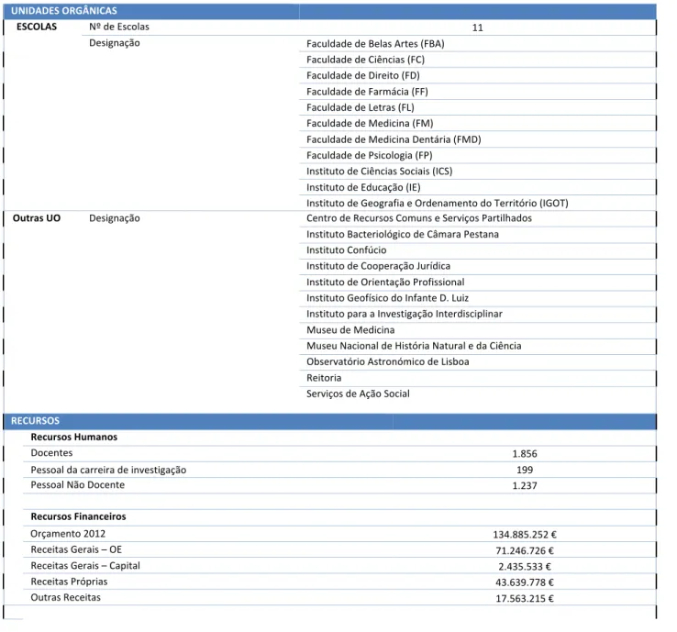Click Instituto de Cooperação Jurídica
This screenshot has height=632, width=677.
click(378, 266)
